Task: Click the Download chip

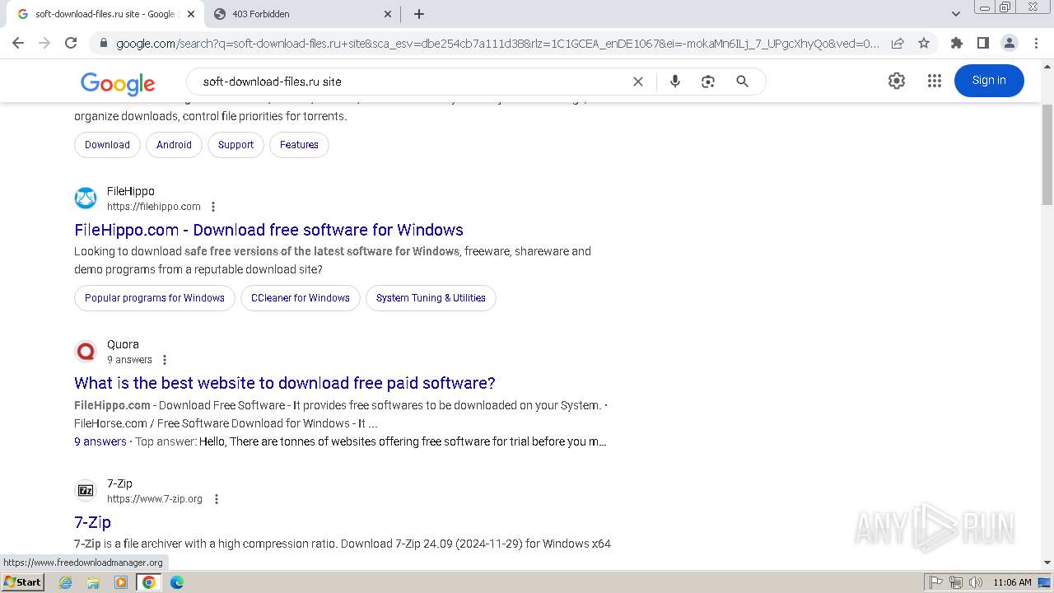Action: pyautogui.click(x=107, y=145)
